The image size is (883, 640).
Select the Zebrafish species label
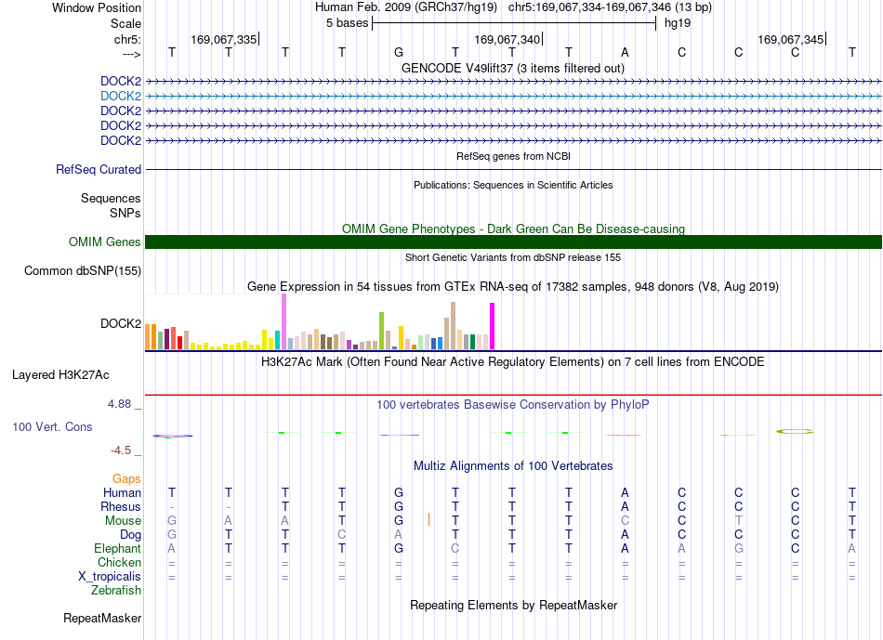pos(116,591)
